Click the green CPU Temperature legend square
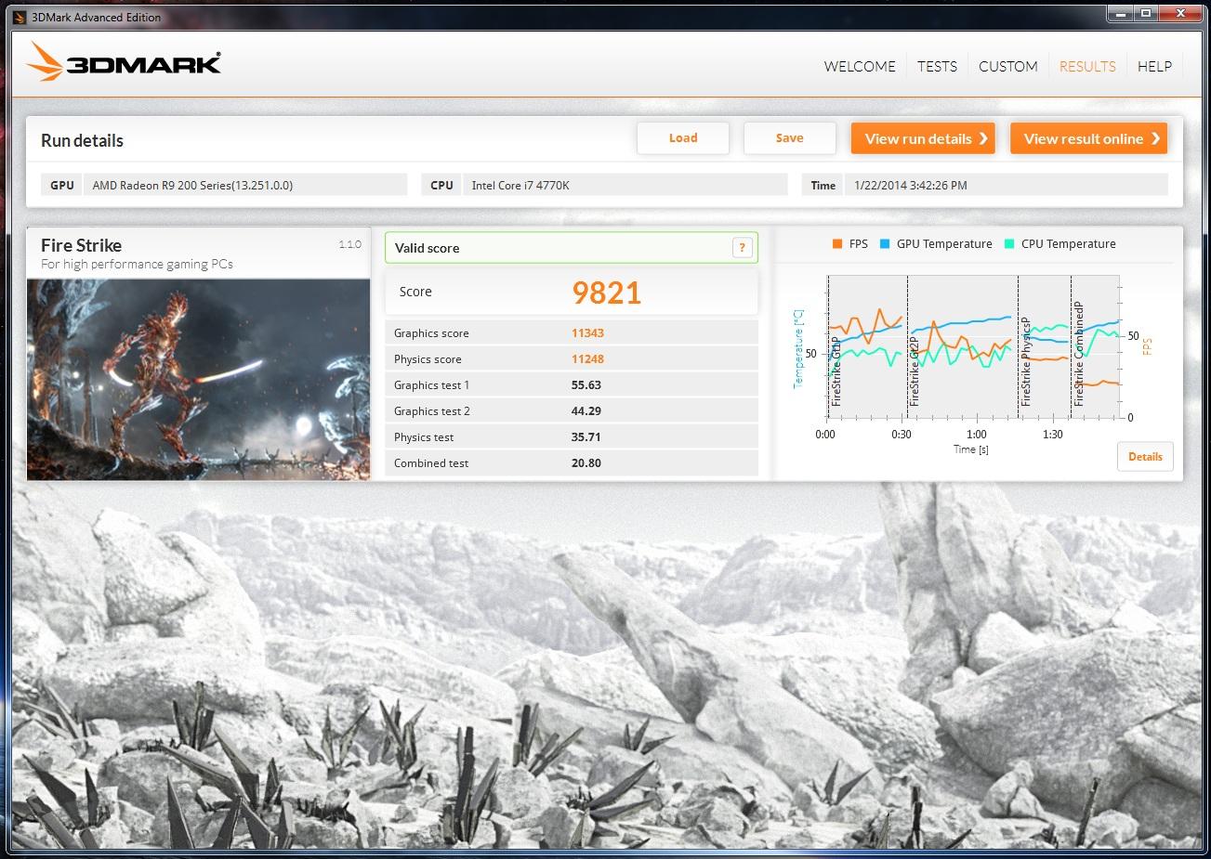1211x859 pixels. pos(1009,244)
